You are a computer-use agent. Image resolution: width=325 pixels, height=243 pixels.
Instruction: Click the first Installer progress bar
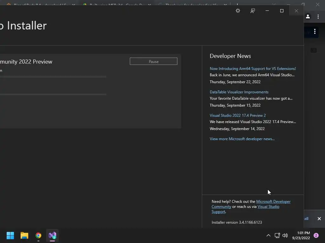coord(53,77)
